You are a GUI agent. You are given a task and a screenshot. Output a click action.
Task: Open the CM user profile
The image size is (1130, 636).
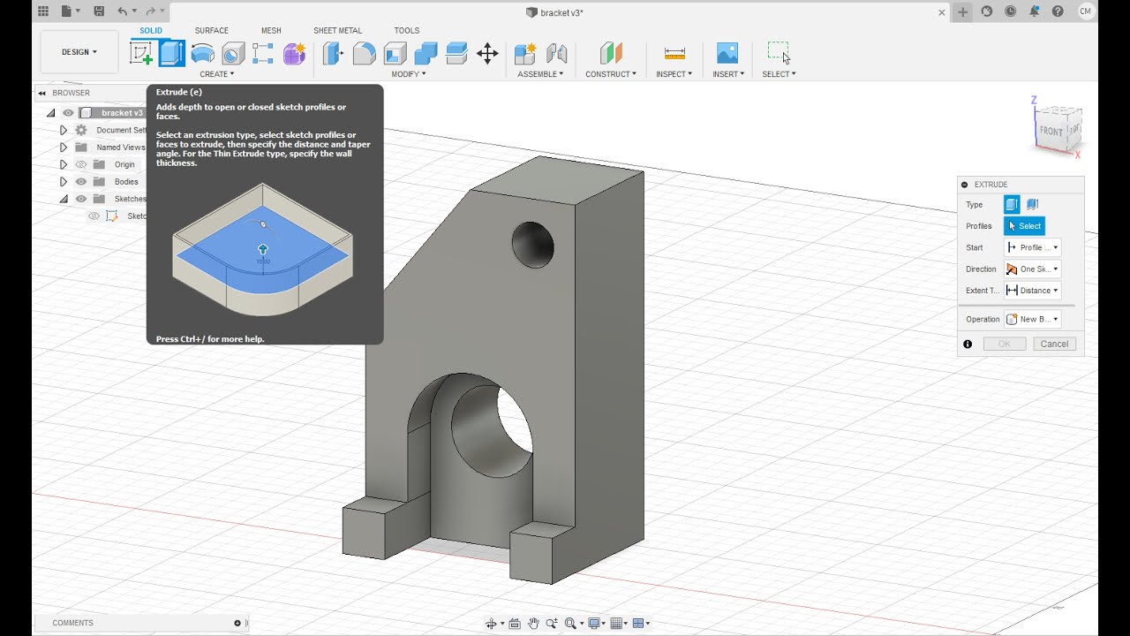(1086, 11)
